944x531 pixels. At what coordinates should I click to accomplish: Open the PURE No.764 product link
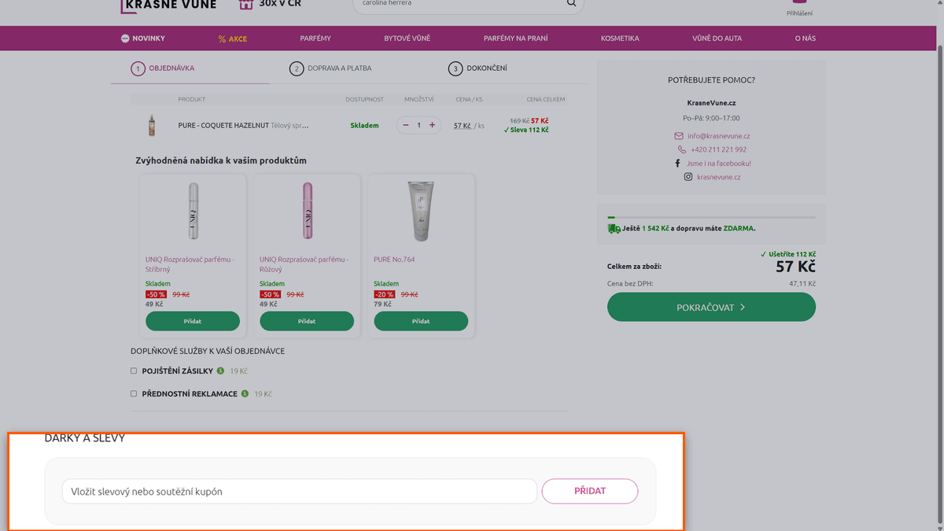click(394, 260)
